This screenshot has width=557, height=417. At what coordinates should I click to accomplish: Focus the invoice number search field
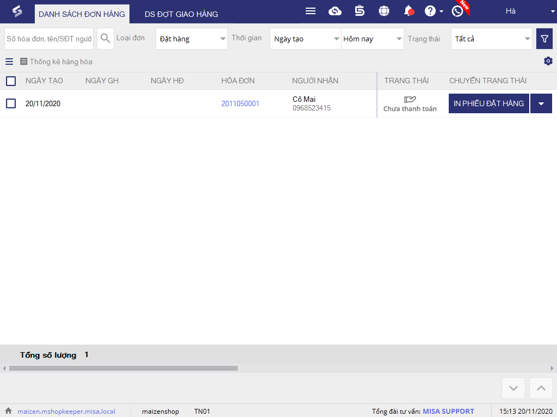point(49,39)
